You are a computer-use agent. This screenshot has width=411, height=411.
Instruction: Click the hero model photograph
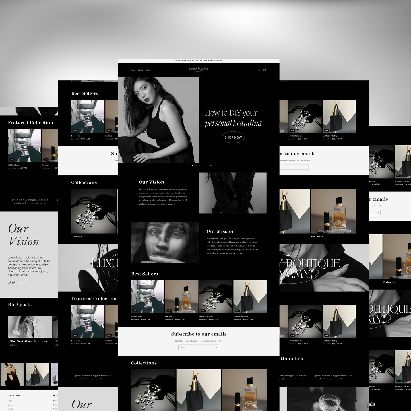[158, 120]
